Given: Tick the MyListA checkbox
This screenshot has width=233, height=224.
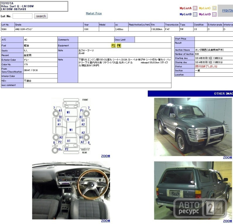Looking at the screenshot, I should pos(195,8).
